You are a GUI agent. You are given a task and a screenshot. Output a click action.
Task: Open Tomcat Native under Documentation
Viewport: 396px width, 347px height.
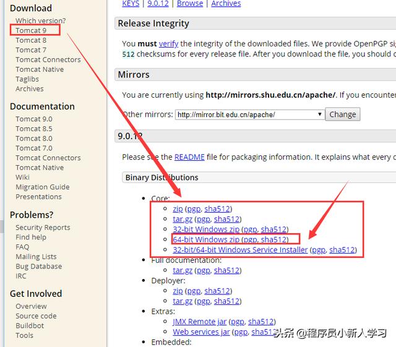(x=40, y=168)
